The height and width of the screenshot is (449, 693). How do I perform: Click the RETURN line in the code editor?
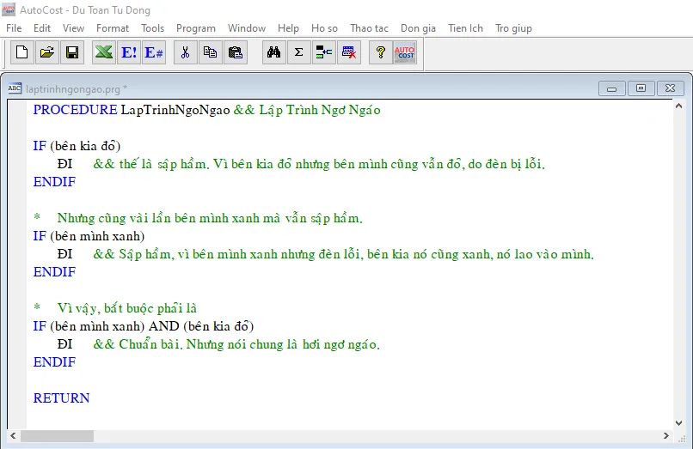62,398
